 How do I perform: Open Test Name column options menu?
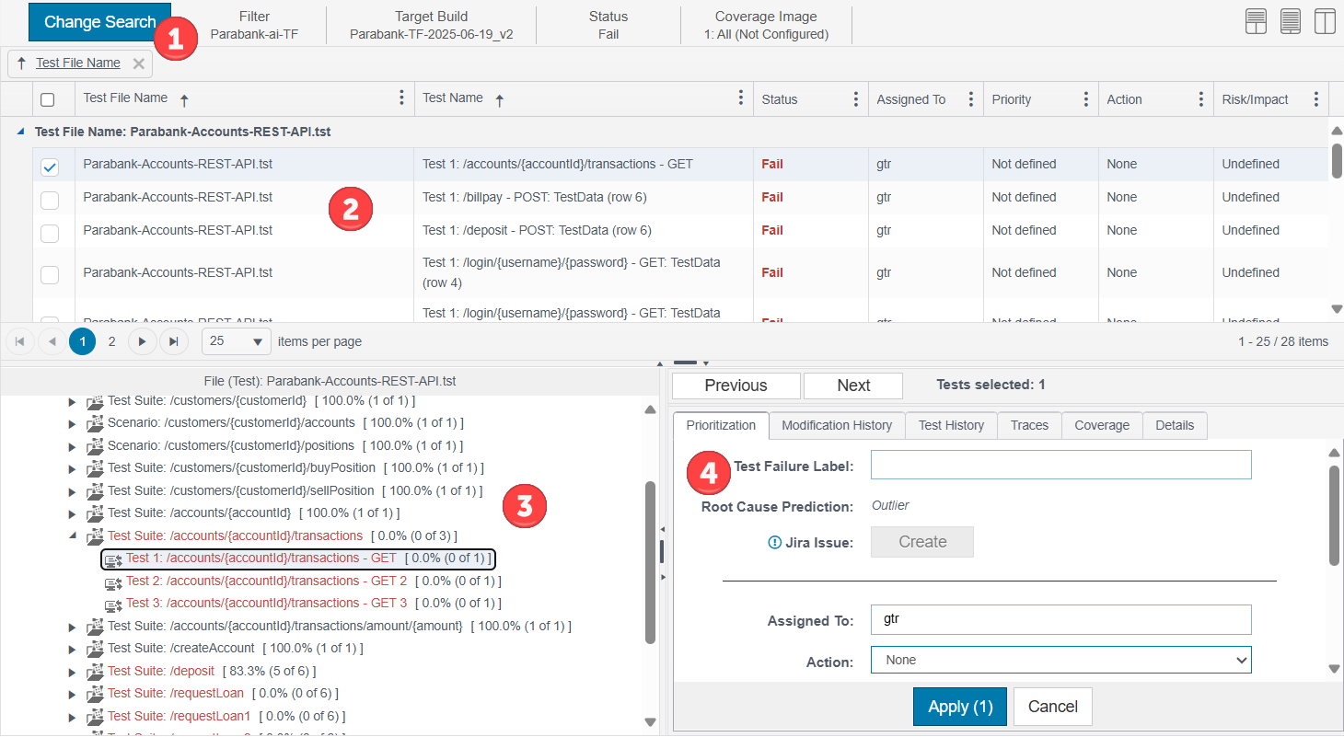[x=741, y=98]
